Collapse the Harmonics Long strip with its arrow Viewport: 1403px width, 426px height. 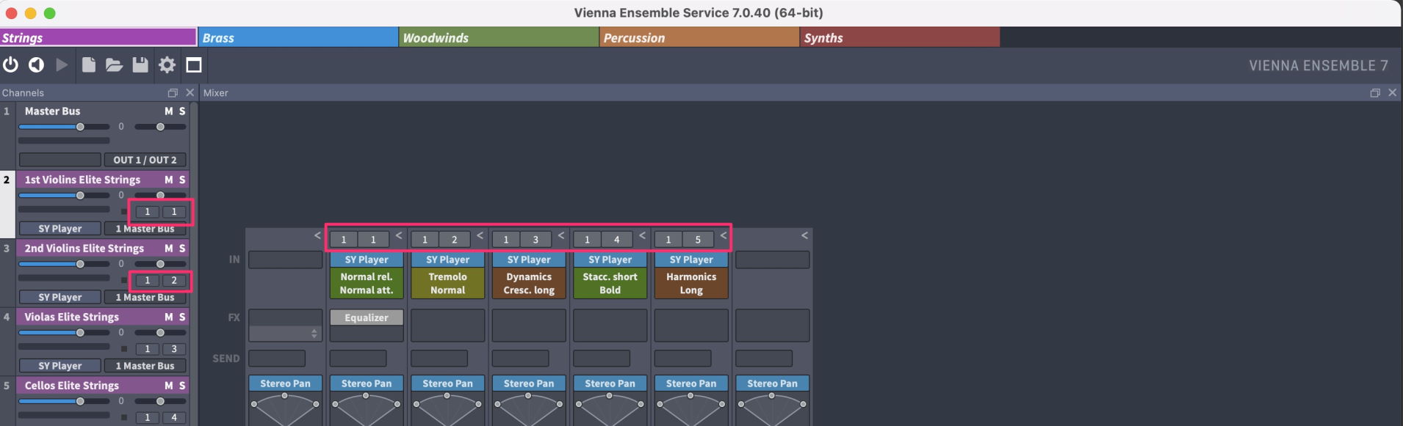tap(724, 235)
